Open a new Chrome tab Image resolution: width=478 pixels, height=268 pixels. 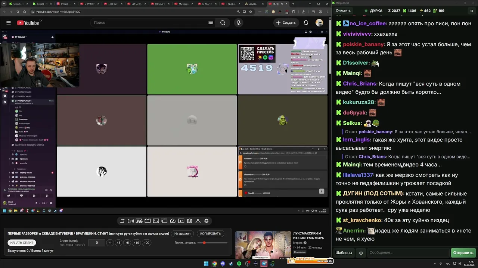click(293, 4)
